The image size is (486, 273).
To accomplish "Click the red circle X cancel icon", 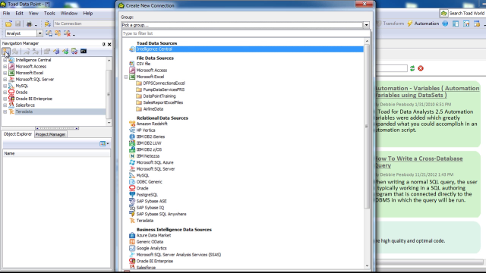I will point(421,68).
